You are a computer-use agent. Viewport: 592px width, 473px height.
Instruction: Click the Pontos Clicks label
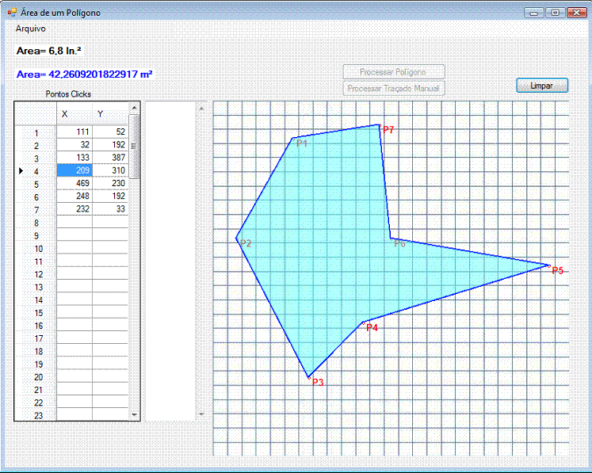tap(68, 94)
